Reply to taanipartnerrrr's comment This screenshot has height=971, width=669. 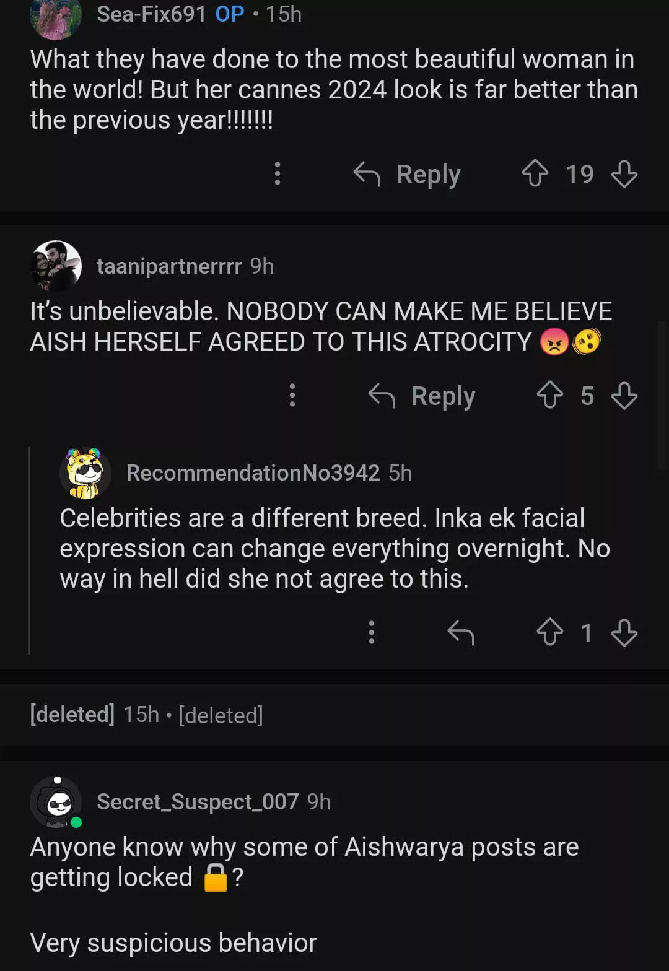click(x=422, y=396)
